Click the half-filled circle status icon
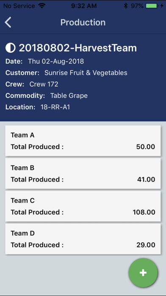Image resolution: width=166 pixels, height=296 pixels. click(x=11, y=48)
